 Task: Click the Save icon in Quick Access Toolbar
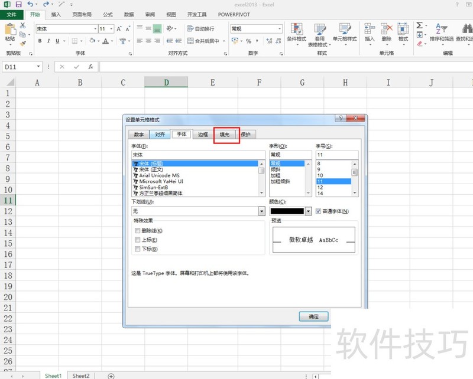(x=19, y=4)
